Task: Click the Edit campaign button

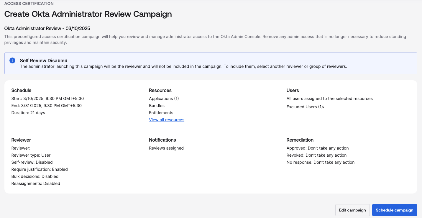Action: point(352,210)
